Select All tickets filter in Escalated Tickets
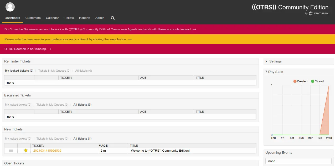The width and height of the screenshot is (335, 166). [83, 105]
